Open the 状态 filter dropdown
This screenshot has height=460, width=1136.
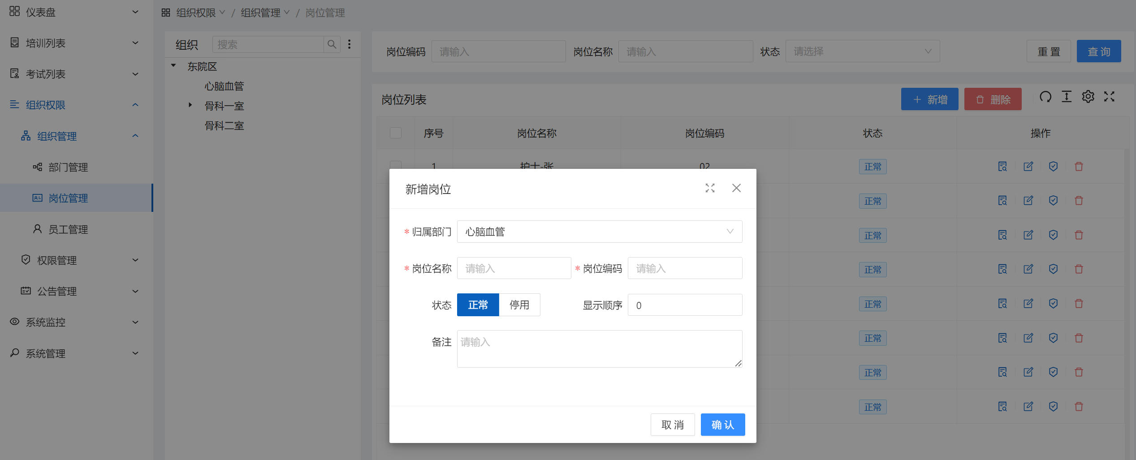tap(862, 52)
